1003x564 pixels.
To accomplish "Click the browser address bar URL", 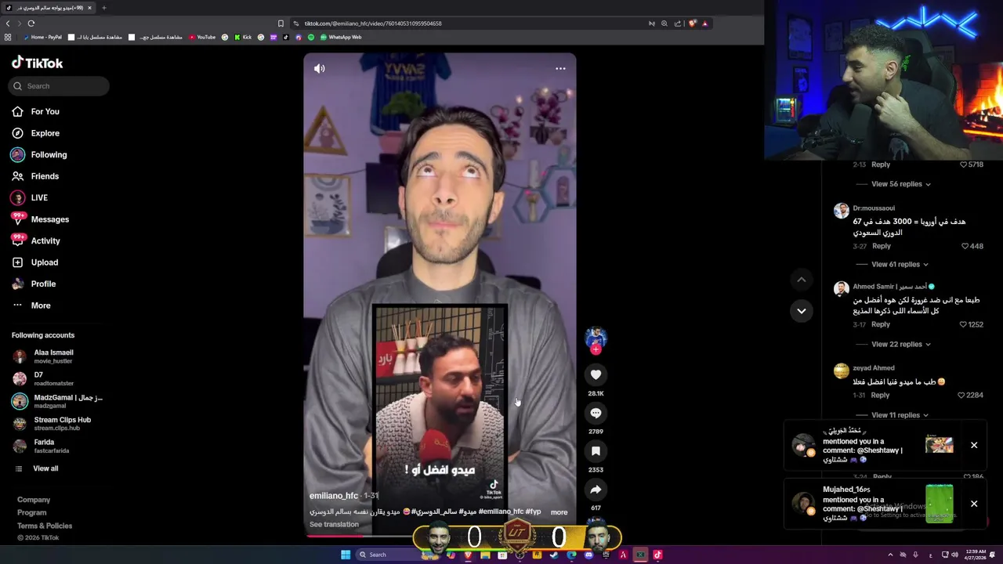I will click(x=373, y=23).
